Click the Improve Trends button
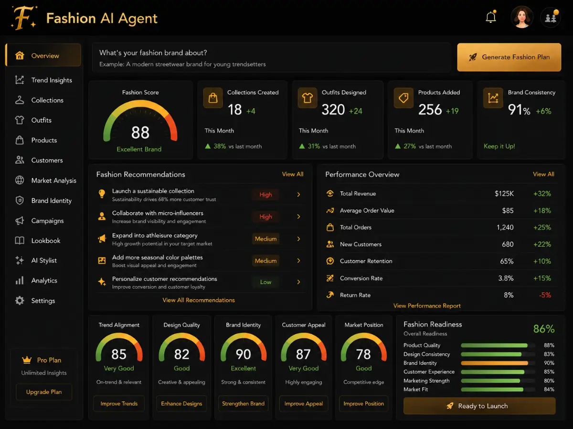Viewport: 573px width, 429px height. pos(119,403)
